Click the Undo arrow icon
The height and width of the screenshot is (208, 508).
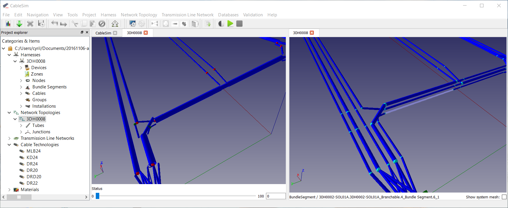point(54,24)
